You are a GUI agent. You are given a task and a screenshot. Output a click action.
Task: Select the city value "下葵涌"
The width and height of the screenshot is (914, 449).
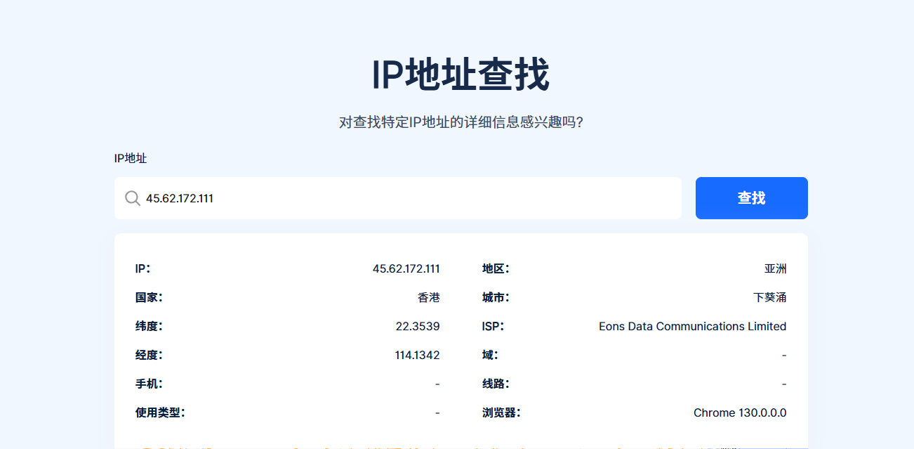coord(770,297)
